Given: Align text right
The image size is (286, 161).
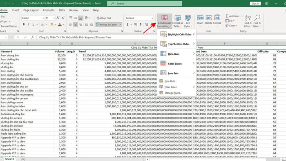Looking at the screenshot, I should pyautogui.click(x=80, y=25).
